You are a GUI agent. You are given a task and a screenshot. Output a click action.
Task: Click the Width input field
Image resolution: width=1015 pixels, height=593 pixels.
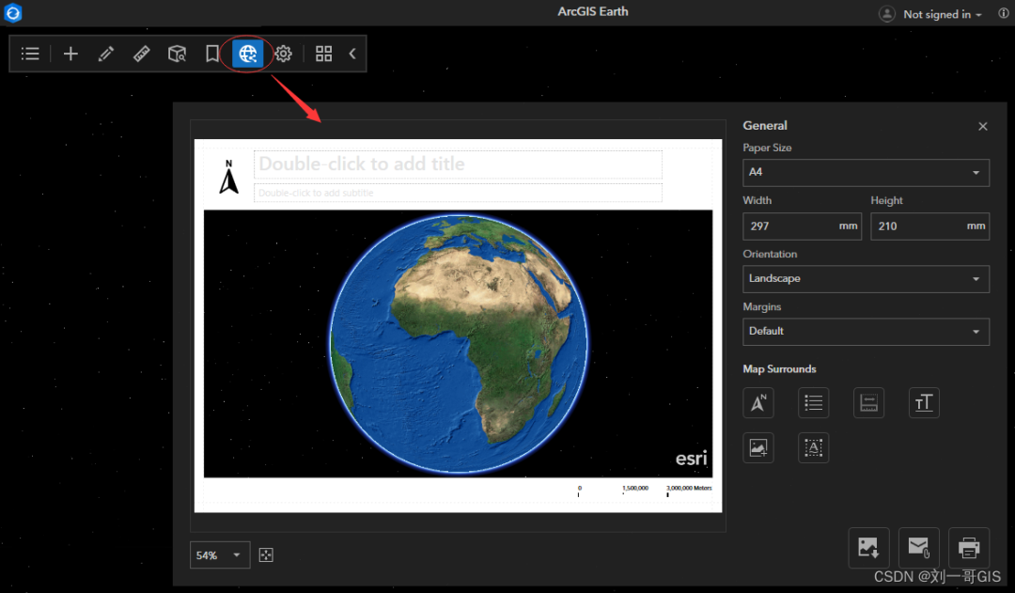[789, 226]
